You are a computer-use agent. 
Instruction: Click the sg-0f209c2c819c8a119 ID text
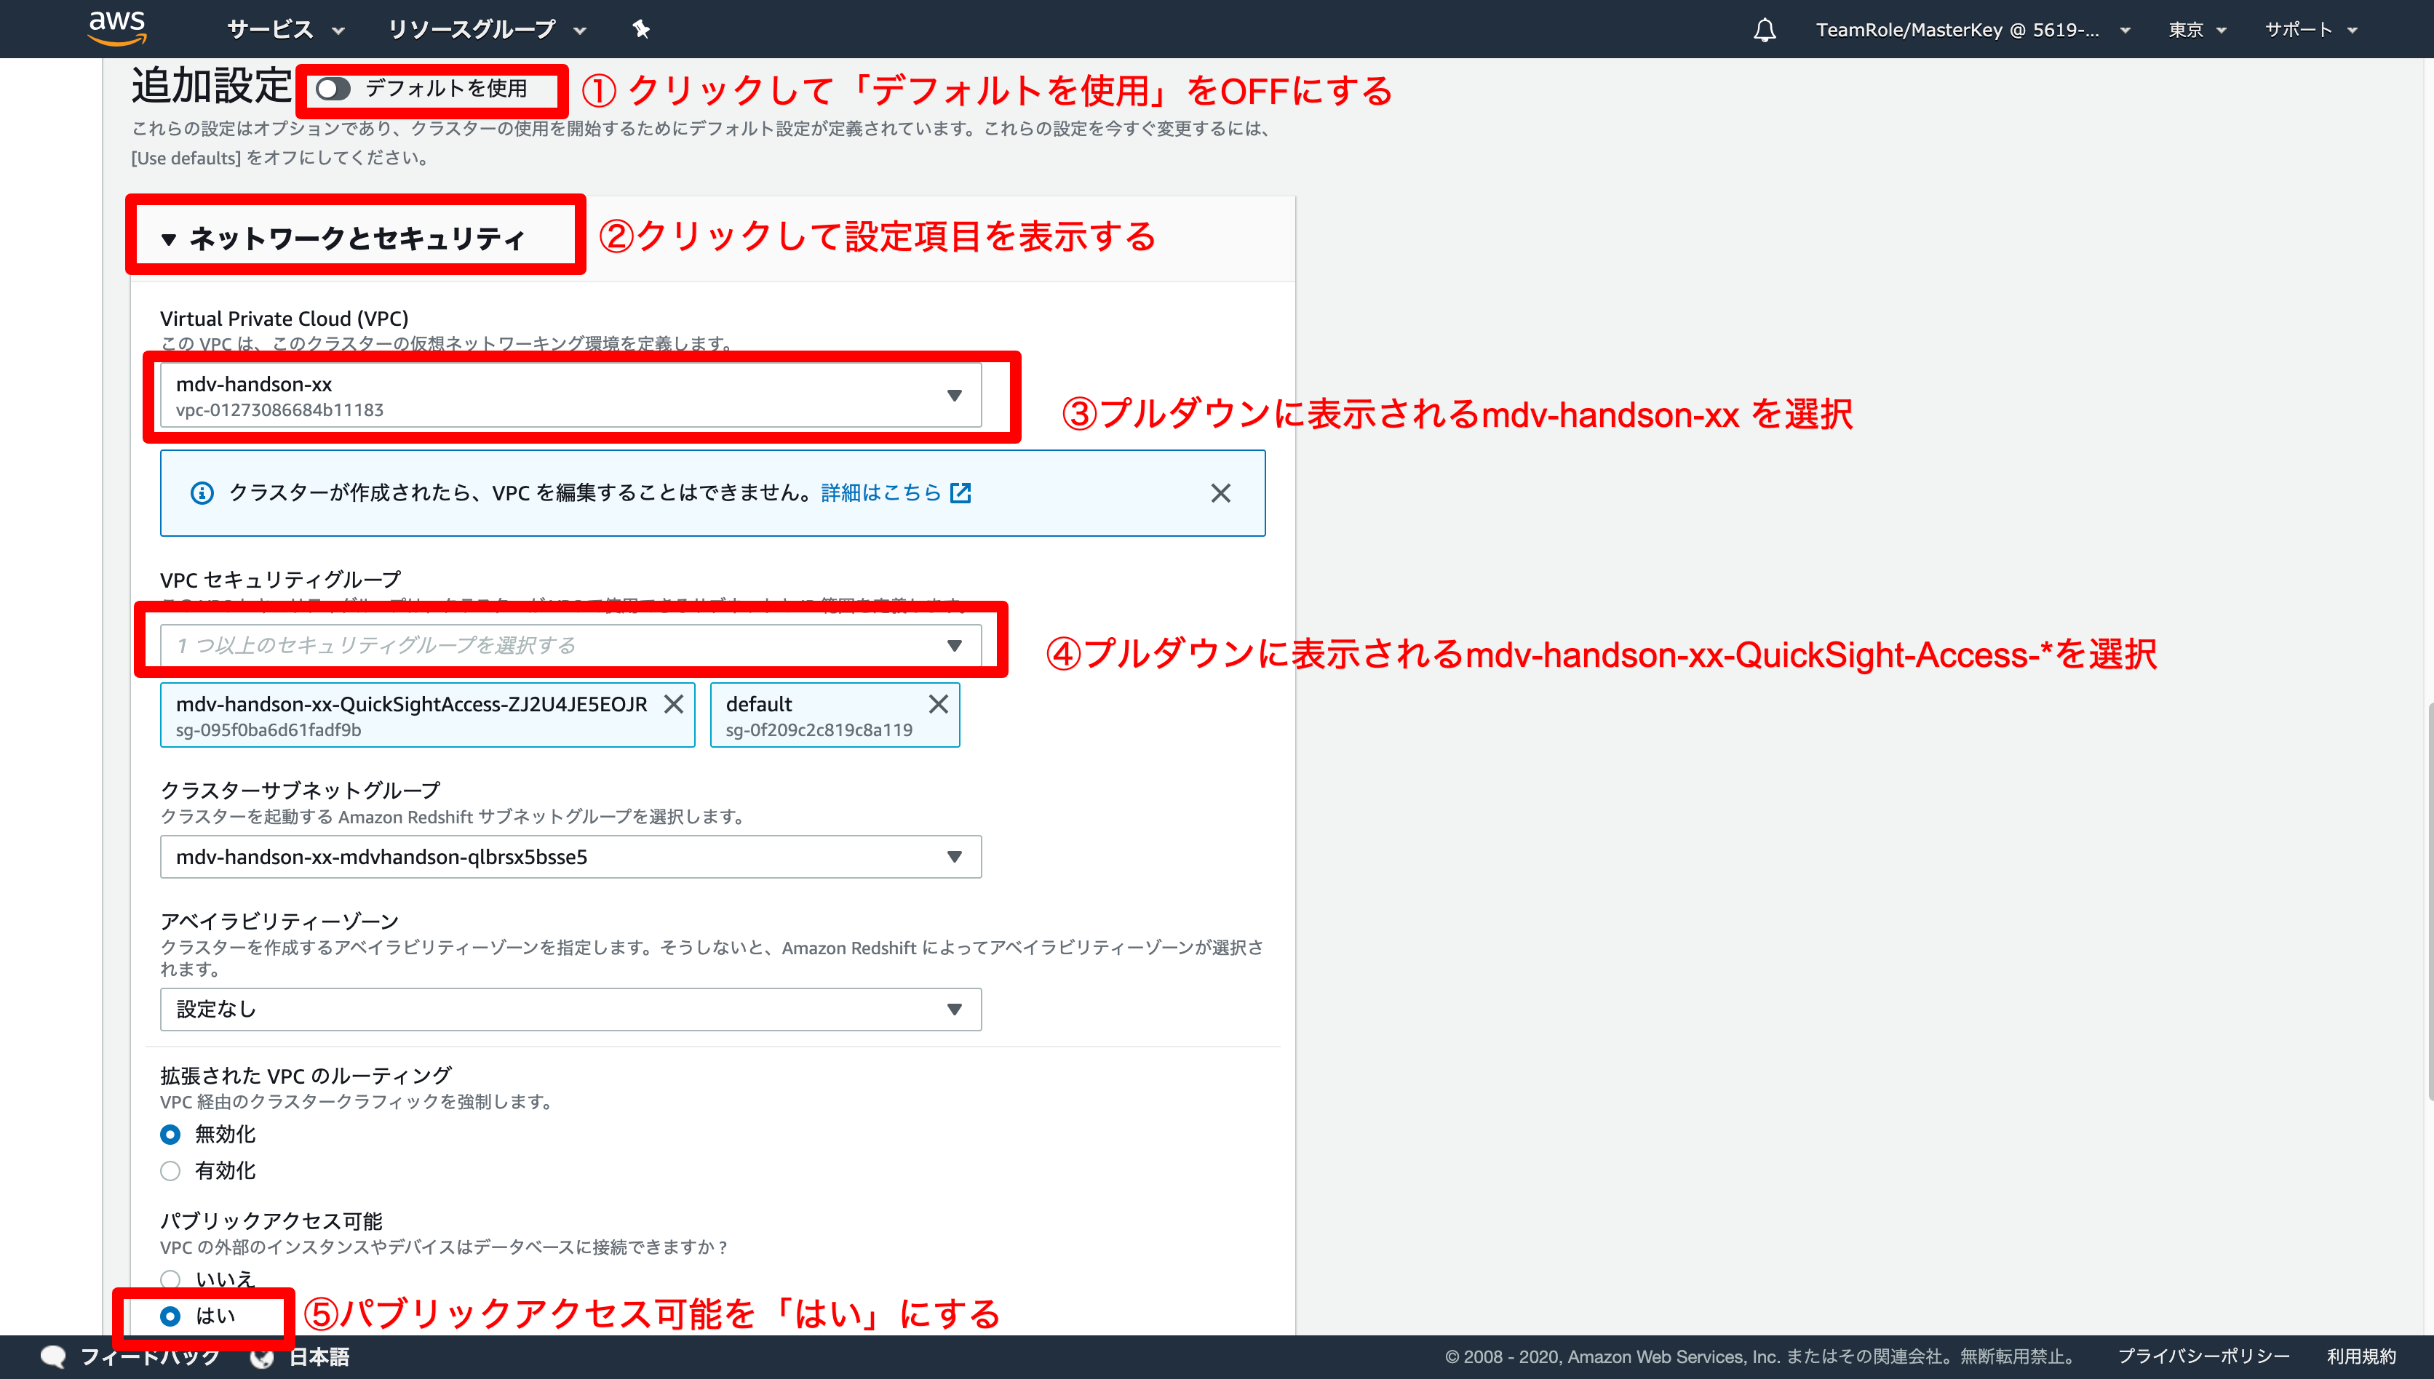click(819, 730)
